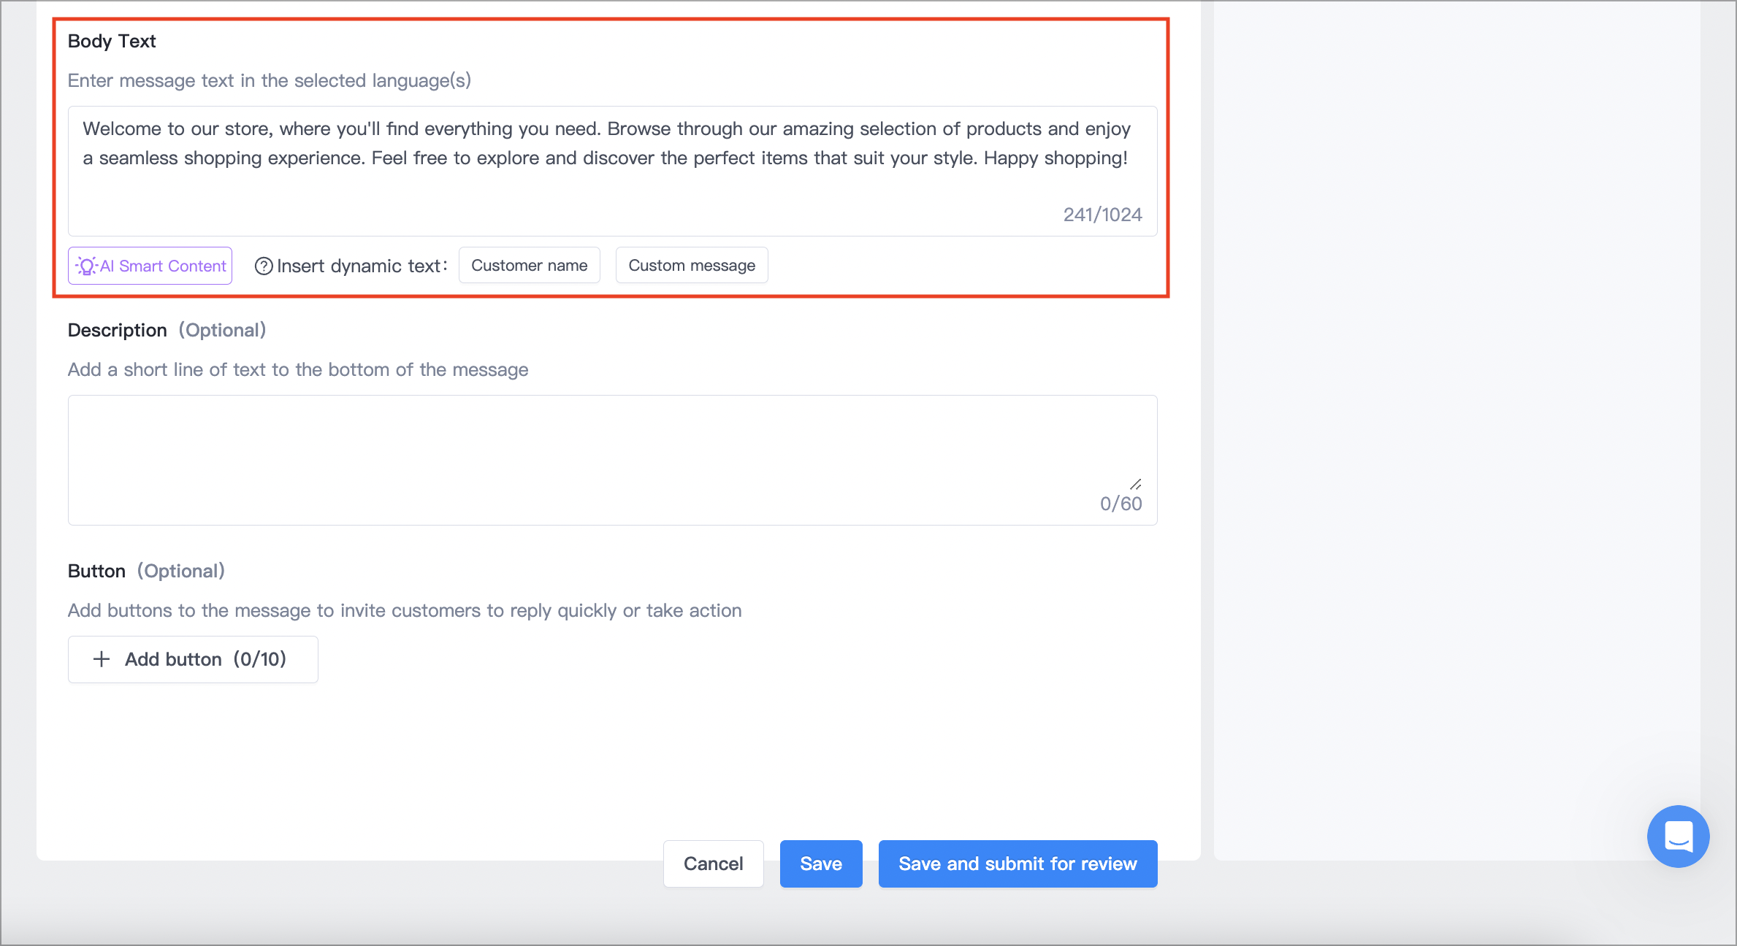The image size is (1737, 946).
Task: Click inside the Description text area
Action: [x=612, y=460]
